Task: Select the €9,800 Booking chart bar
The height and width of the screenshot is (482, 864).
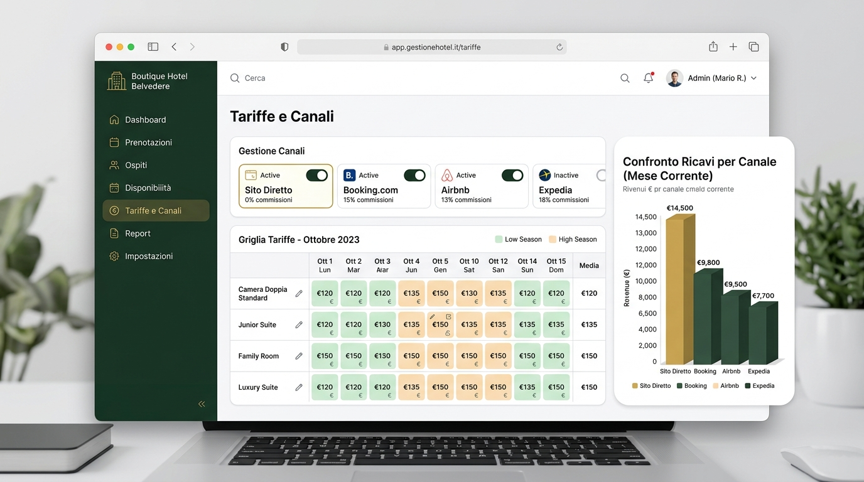Action: click(708, 318)
